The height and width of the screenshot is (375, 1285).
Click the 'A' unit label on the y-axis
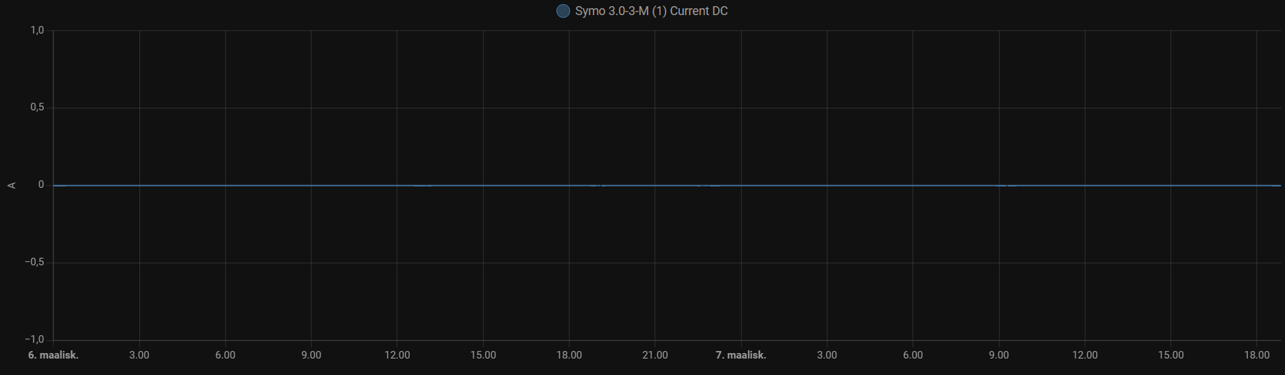tap(12, 185)
